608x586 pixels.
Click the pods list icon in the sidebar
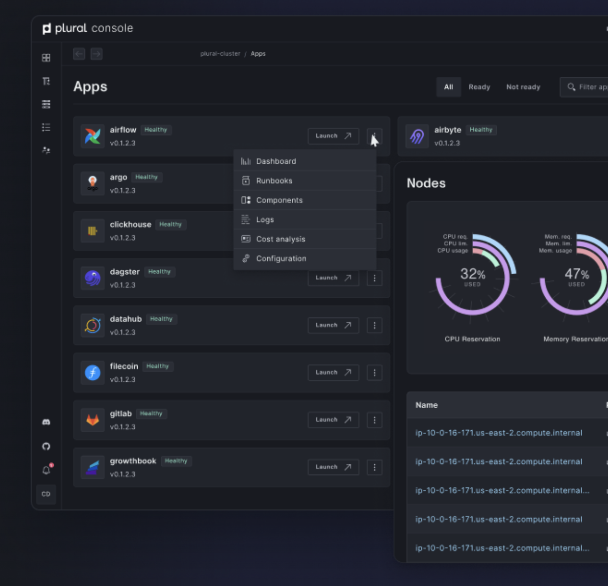46,126
